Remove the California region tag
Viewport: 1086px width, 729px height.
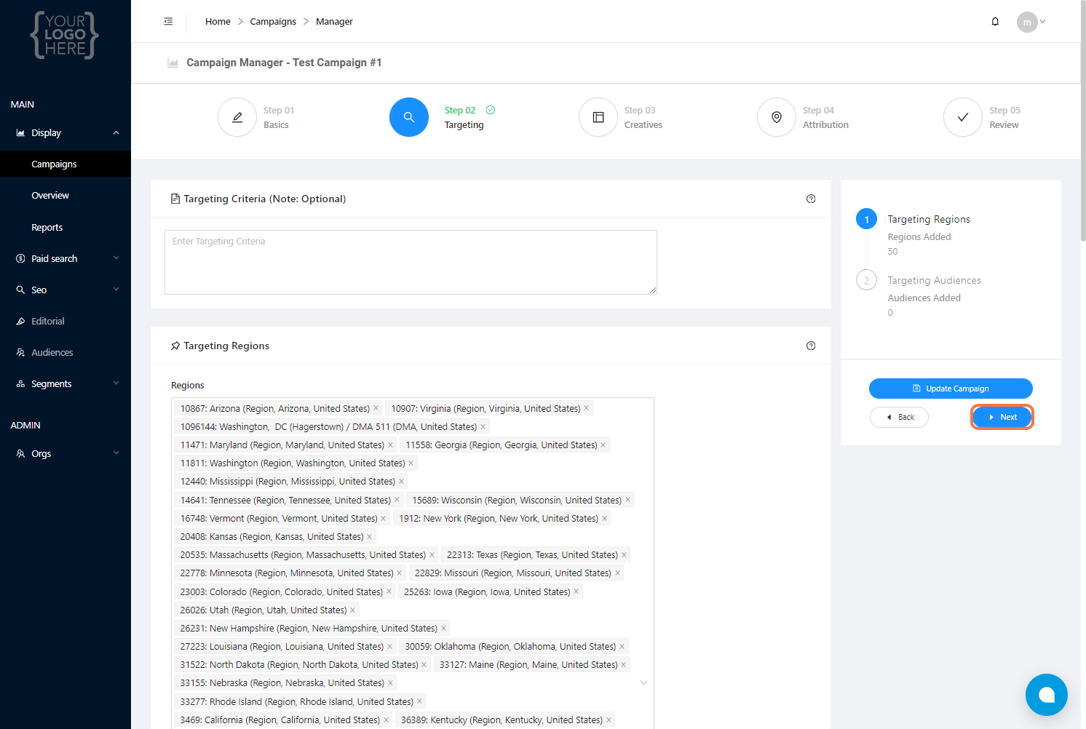tap(386, 720)
